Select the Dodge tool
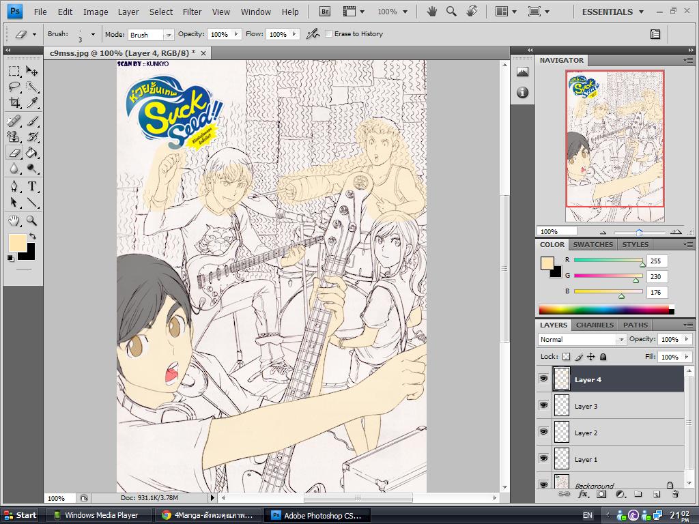Image resolution: width=699 pixels, height=524 pixels. pyautogui.click(x=31, y=169)
